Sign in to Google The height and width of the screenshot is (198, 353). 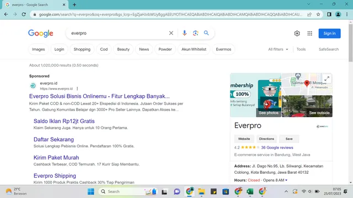(329, 33)
